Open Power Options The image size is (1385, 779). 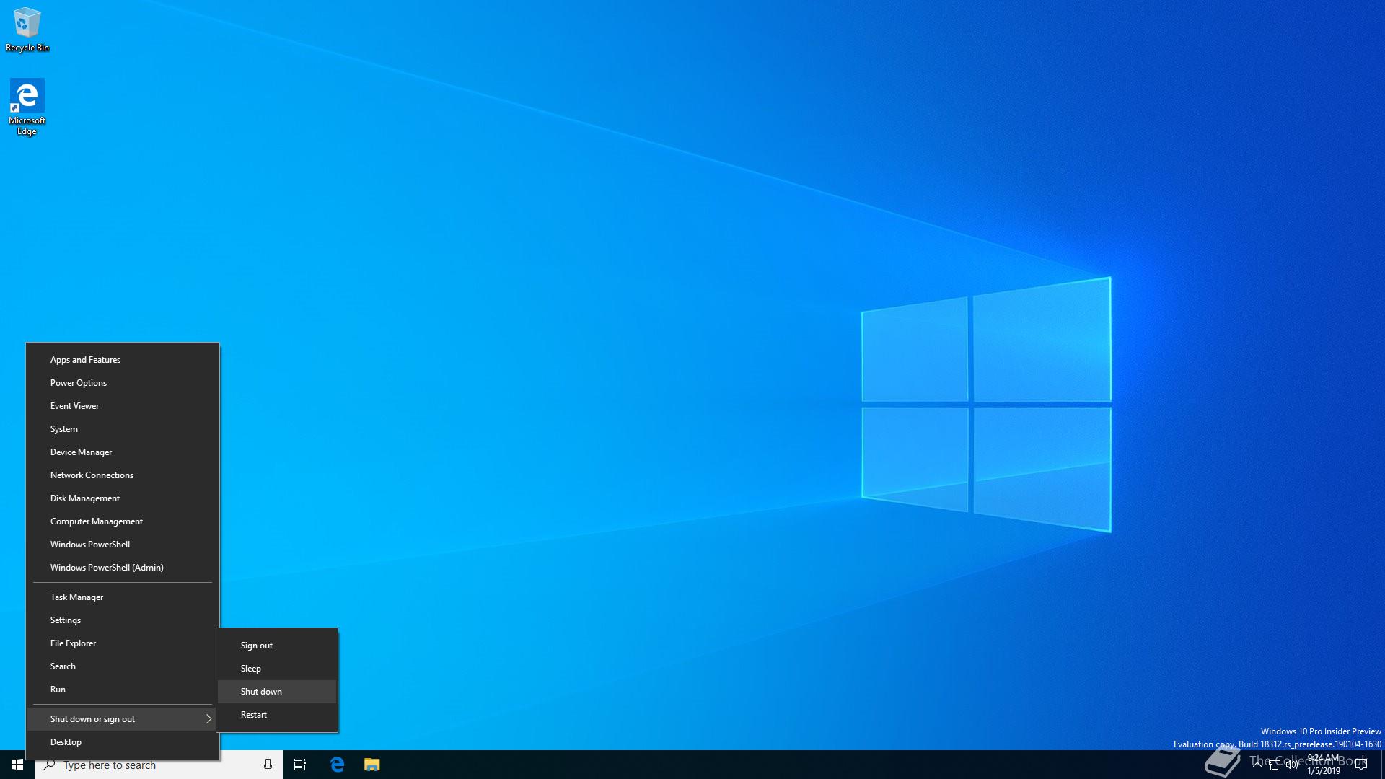click(123, 383)
